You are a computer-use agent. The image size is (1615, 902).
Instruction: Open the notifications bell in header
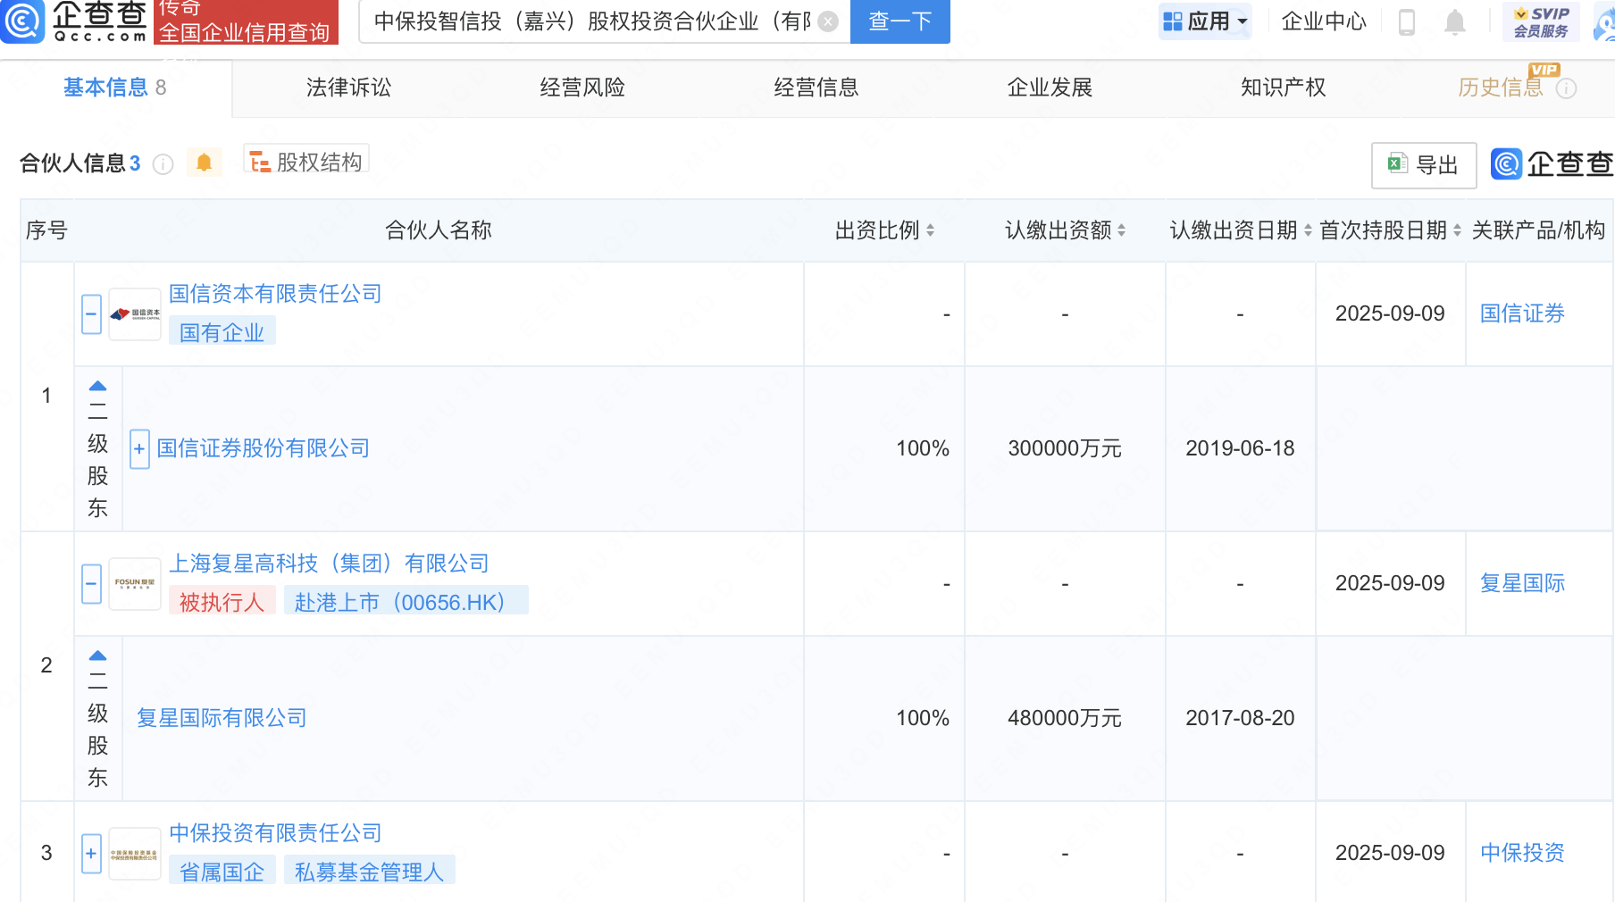pyautogui.click(x=1454, y=21)
